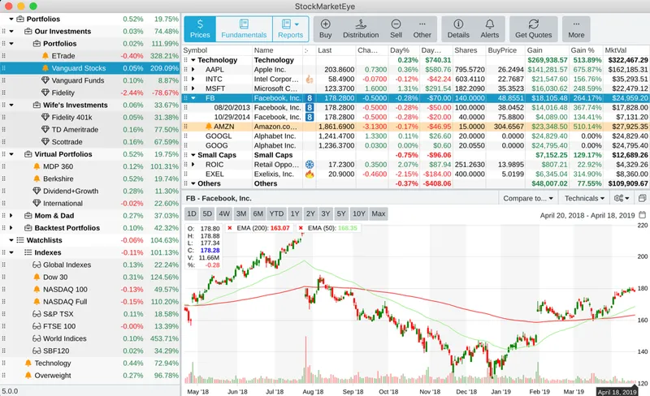Expand the Backtest Portfolios folder
650x396 pixels.
(11, 228)
